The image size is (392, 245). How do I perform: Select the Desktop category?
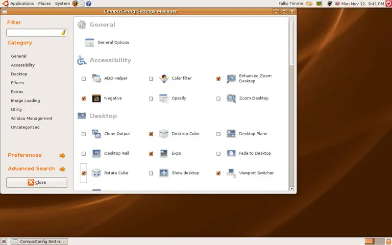pyautogui.click(x=19, y=74)
